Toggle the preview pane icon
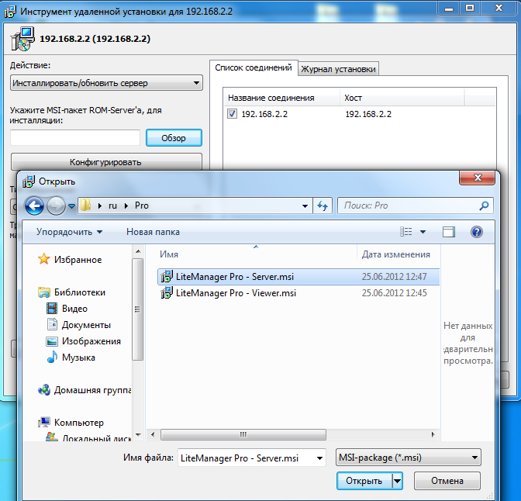 [449, 232]
